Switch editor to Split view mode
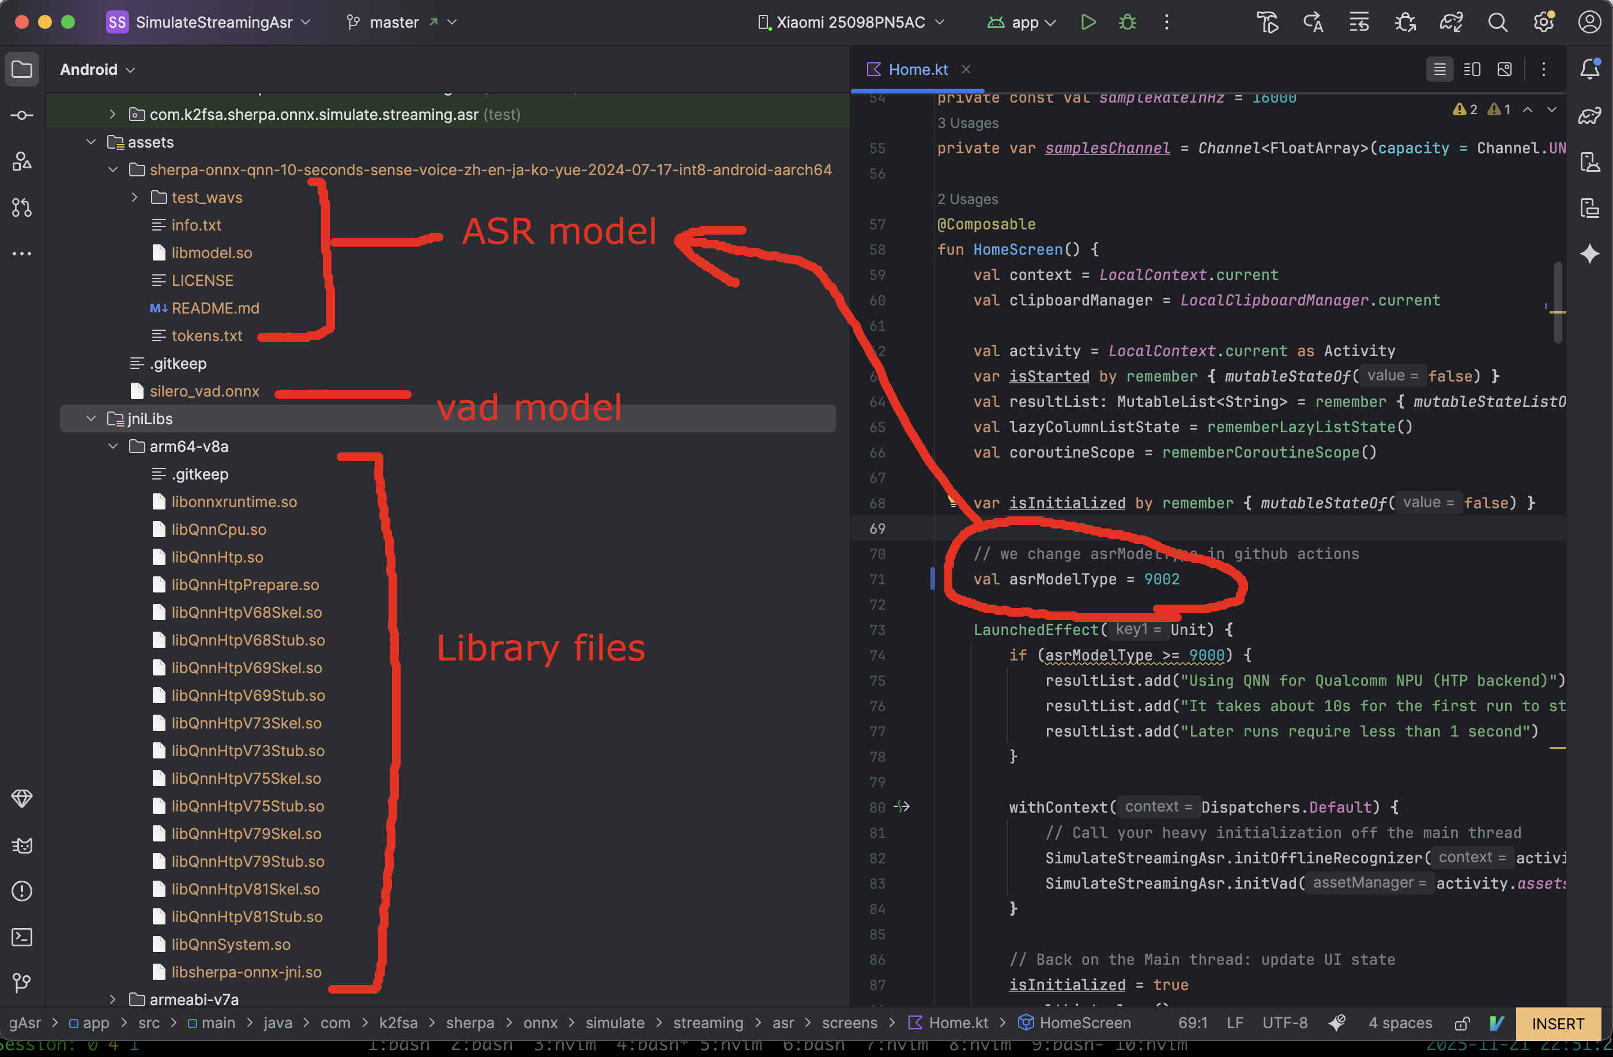 [x=1471, y=69]
